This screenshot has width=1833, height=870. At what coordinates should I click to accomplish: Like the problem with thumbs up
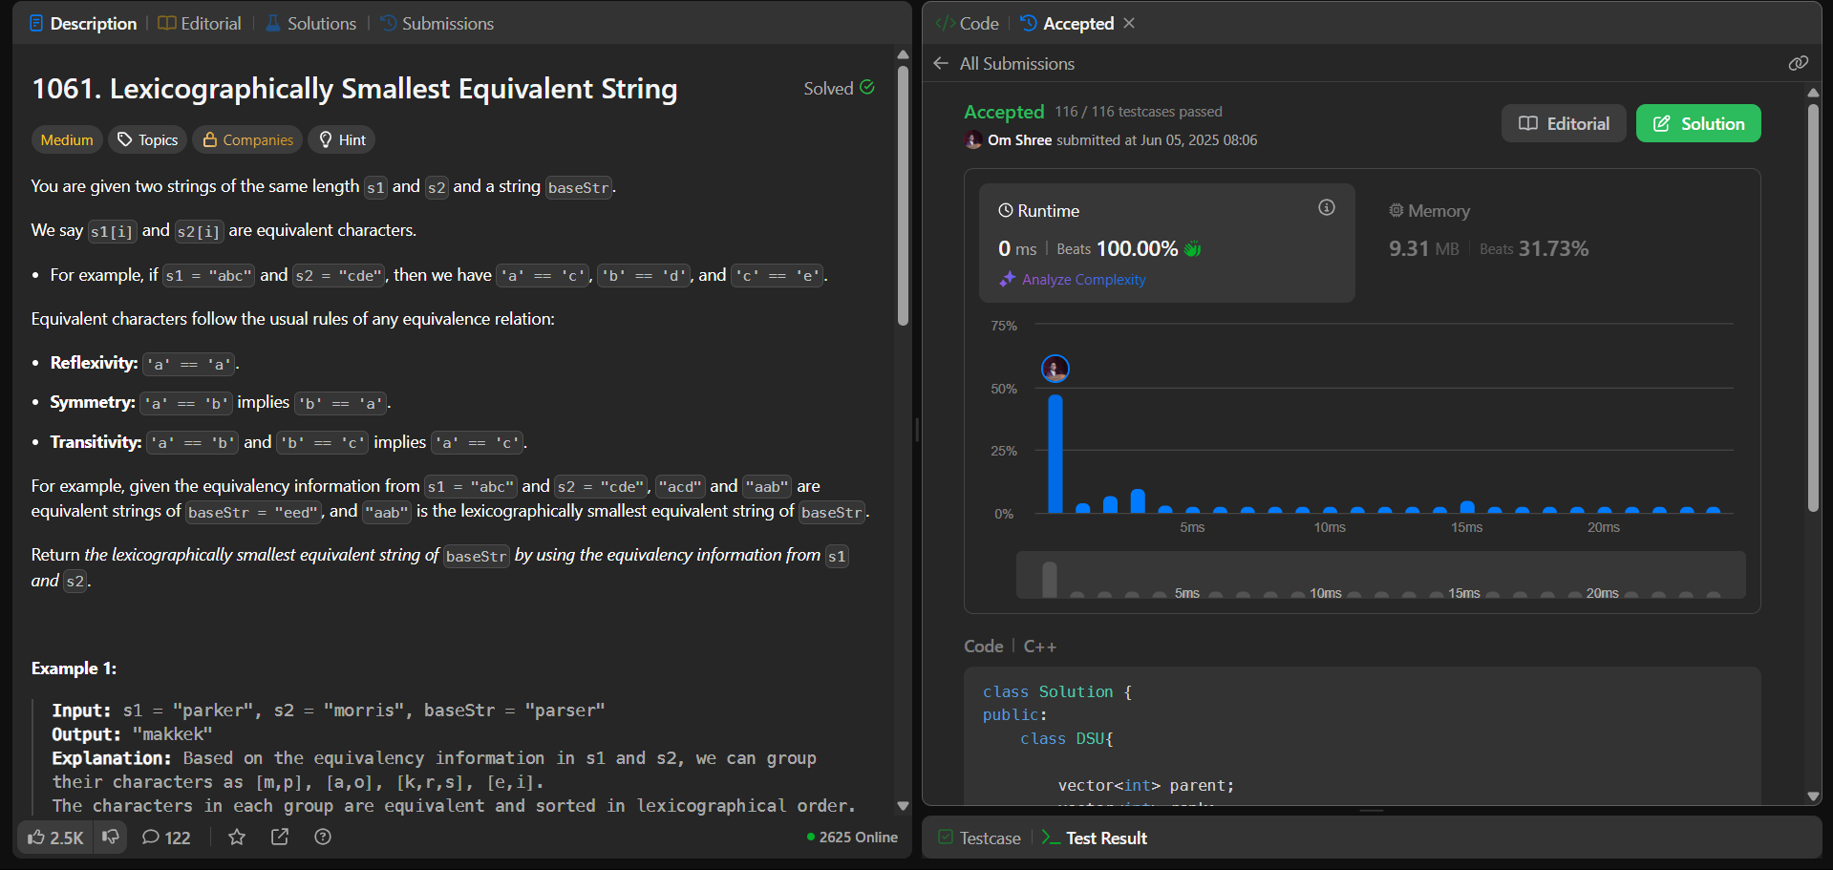pos(55,838)
